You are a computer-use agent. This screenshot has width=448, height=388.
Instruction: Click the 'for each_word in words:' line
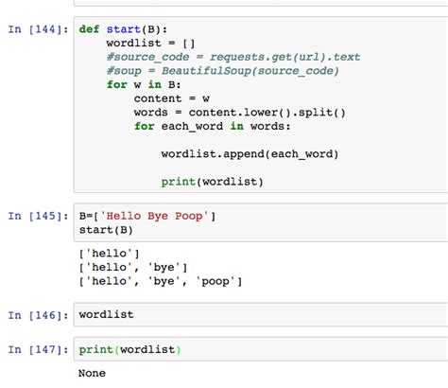pyautogui.click(x=212, y=127)
